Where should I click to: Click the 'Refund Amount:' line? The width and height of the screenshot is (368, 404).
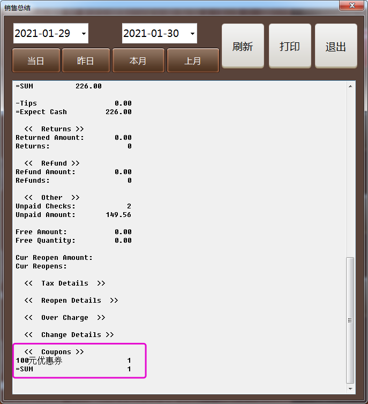(x=73, y=172)
